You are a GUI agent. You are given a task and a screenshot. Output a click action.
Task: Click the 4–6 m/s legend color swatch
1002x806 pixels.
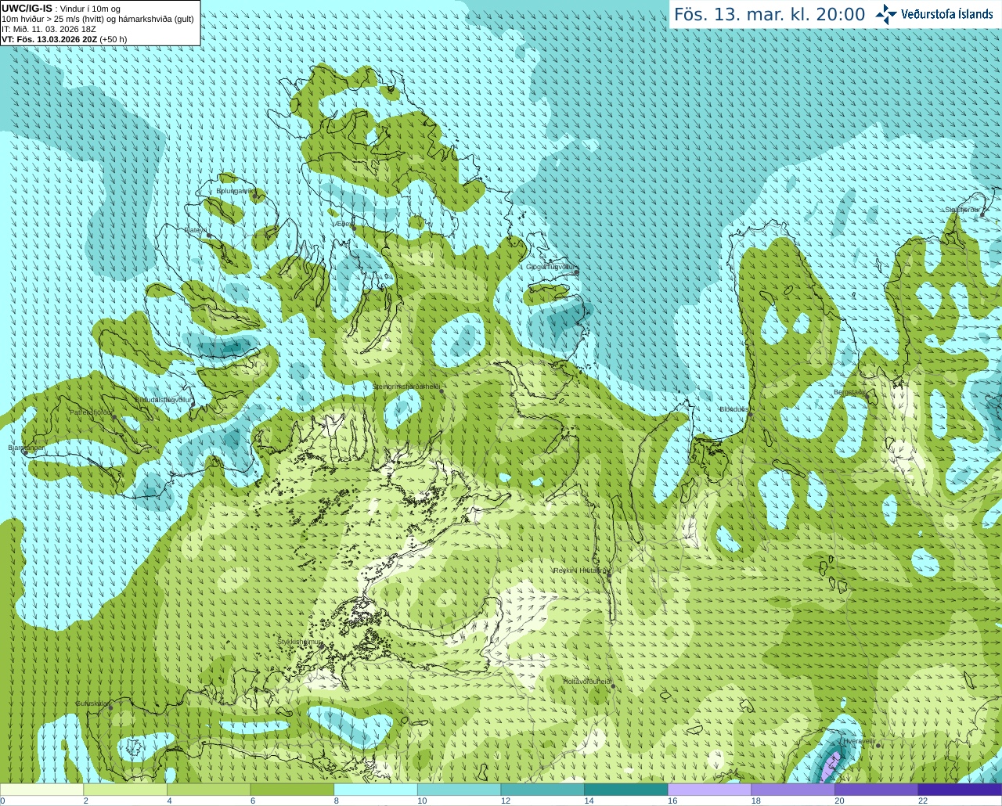(208, 790)
